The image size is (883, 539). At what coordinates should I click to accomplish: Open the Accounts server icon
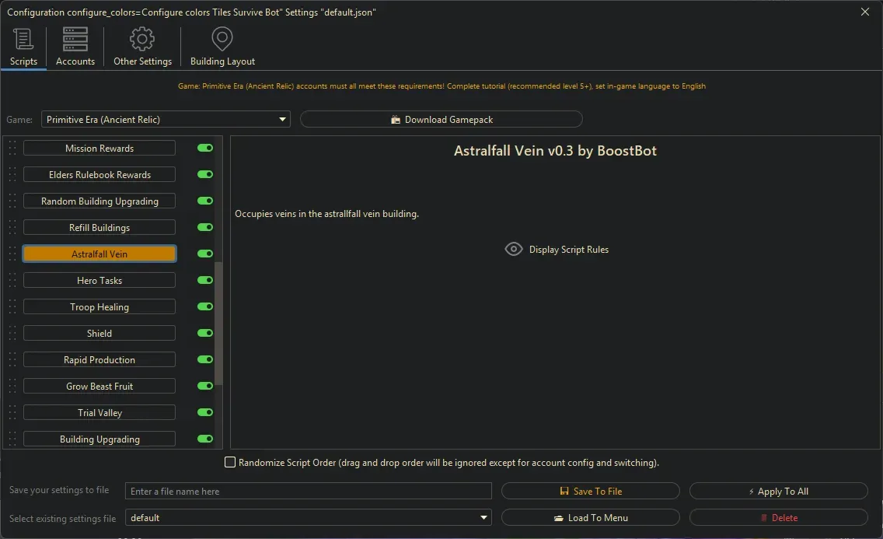tap(75, 40)
